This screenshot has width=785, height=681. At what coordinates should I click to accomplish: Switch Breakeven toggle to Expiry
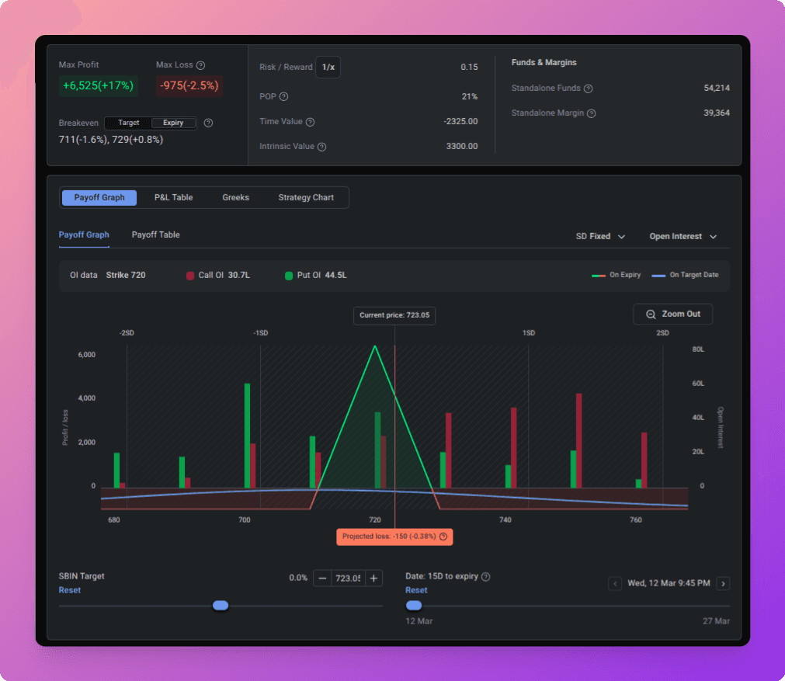click(173, 123)
